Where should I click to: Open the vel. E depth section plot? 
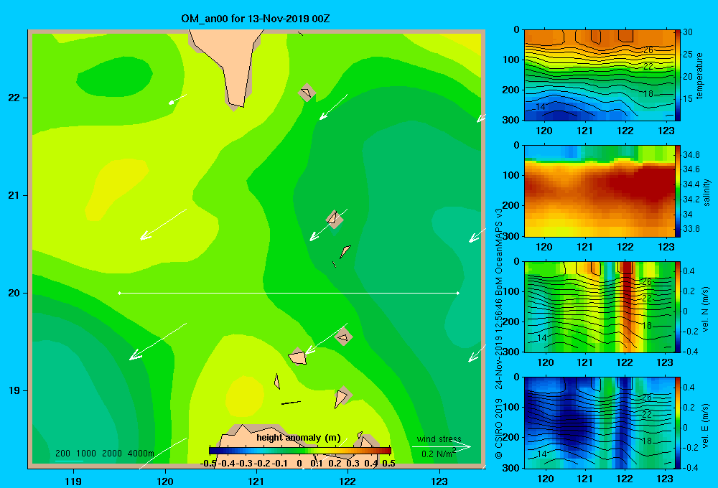[599, 423]
